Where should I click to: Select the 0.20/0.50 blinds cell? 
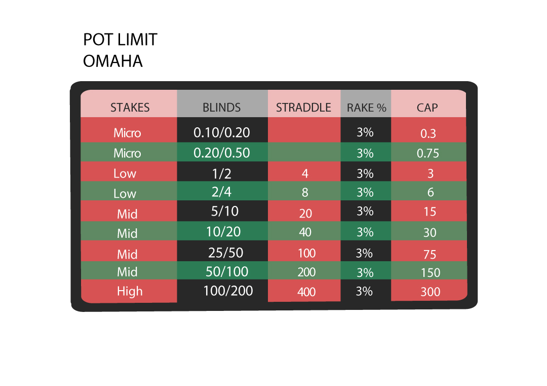tap(222, 153)
